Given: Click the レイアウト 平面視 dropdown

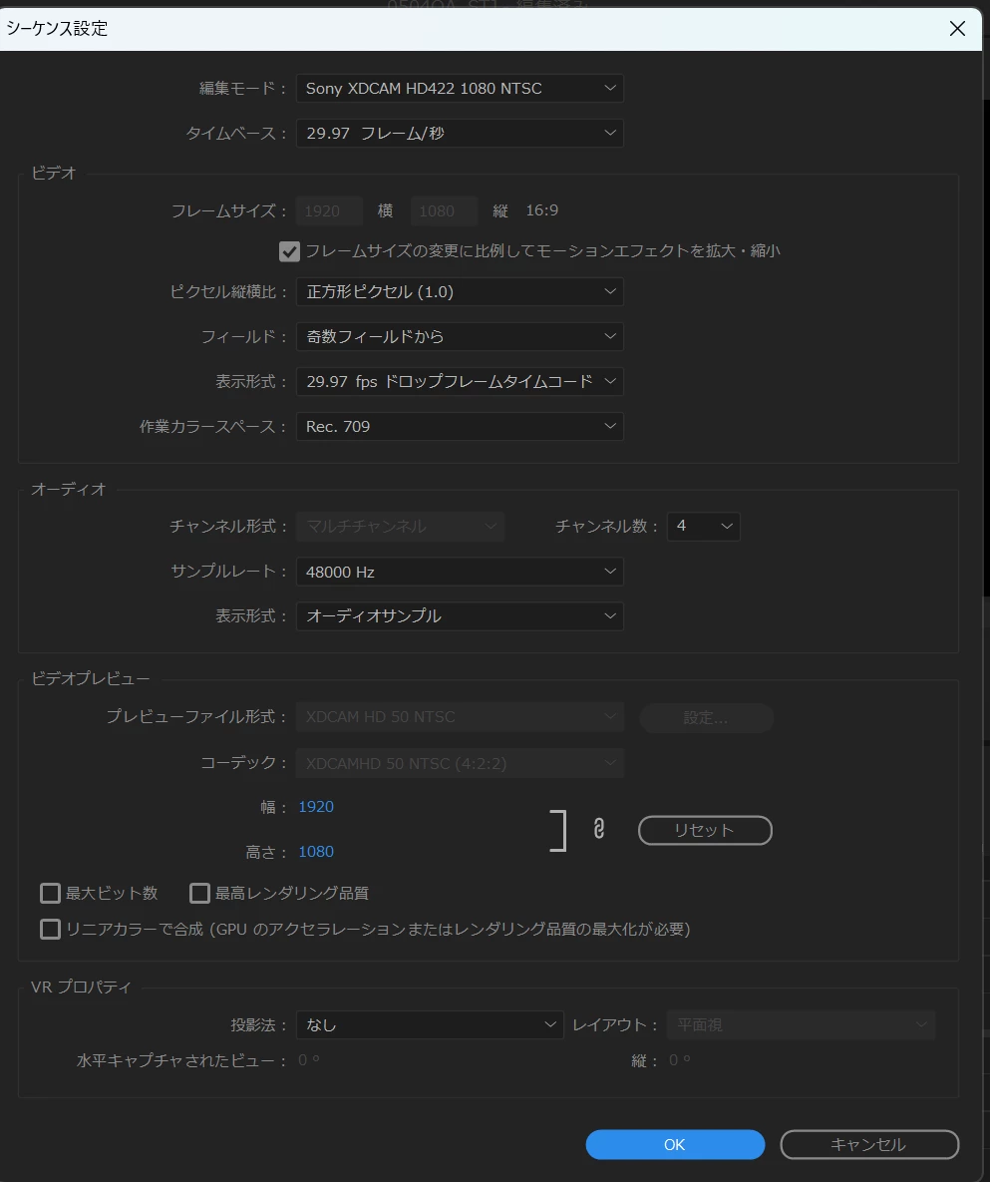Looking at the screenshot, I should 802,1025.
